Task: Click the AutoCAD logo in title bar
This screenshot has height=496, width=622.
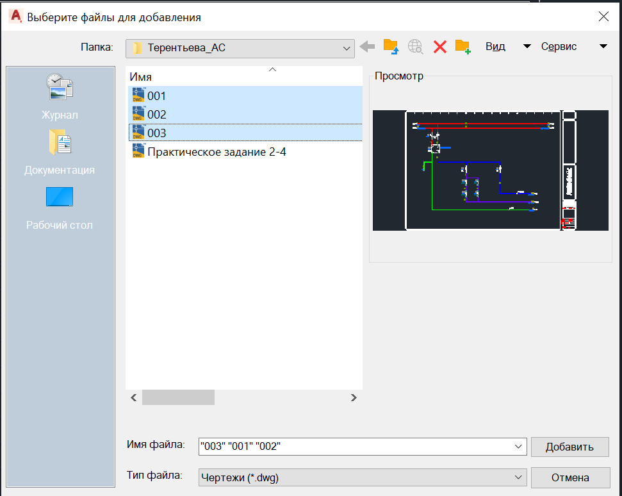Action: [x=16, y=17]
